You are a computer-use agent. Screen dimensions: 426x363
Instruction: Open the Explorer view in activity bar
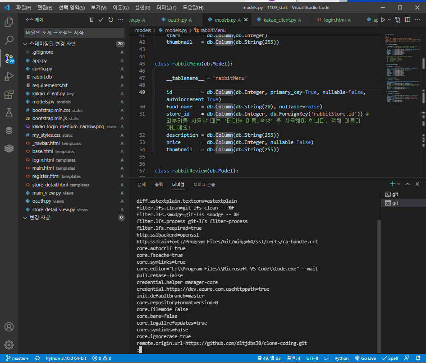[x=9, y=22]
